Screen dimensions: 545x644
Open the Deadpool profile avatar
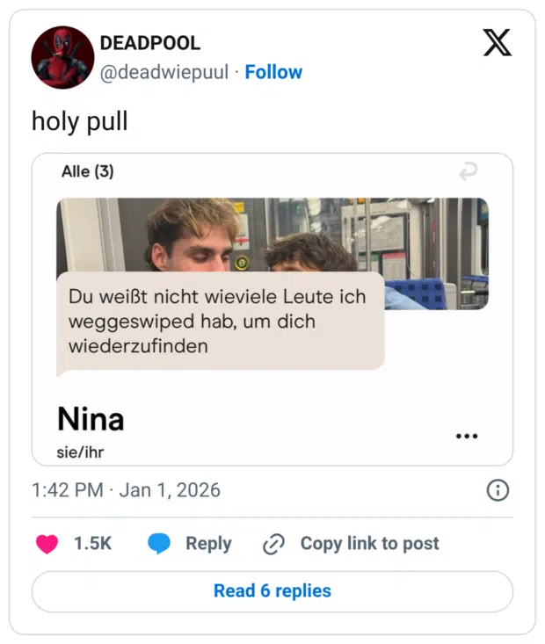[62, 57]
